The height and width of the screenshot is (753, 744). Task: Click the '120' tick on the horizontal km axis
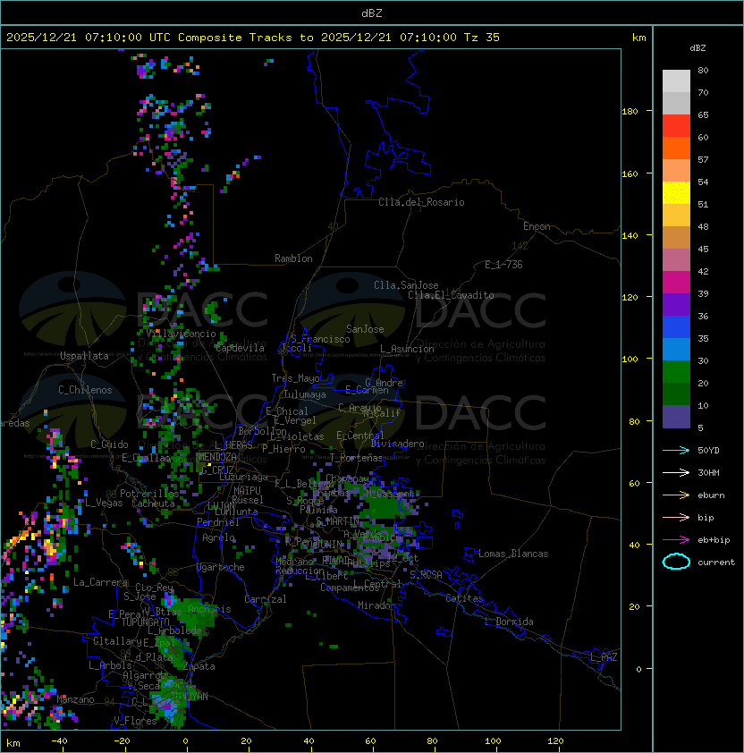(555, 741)
